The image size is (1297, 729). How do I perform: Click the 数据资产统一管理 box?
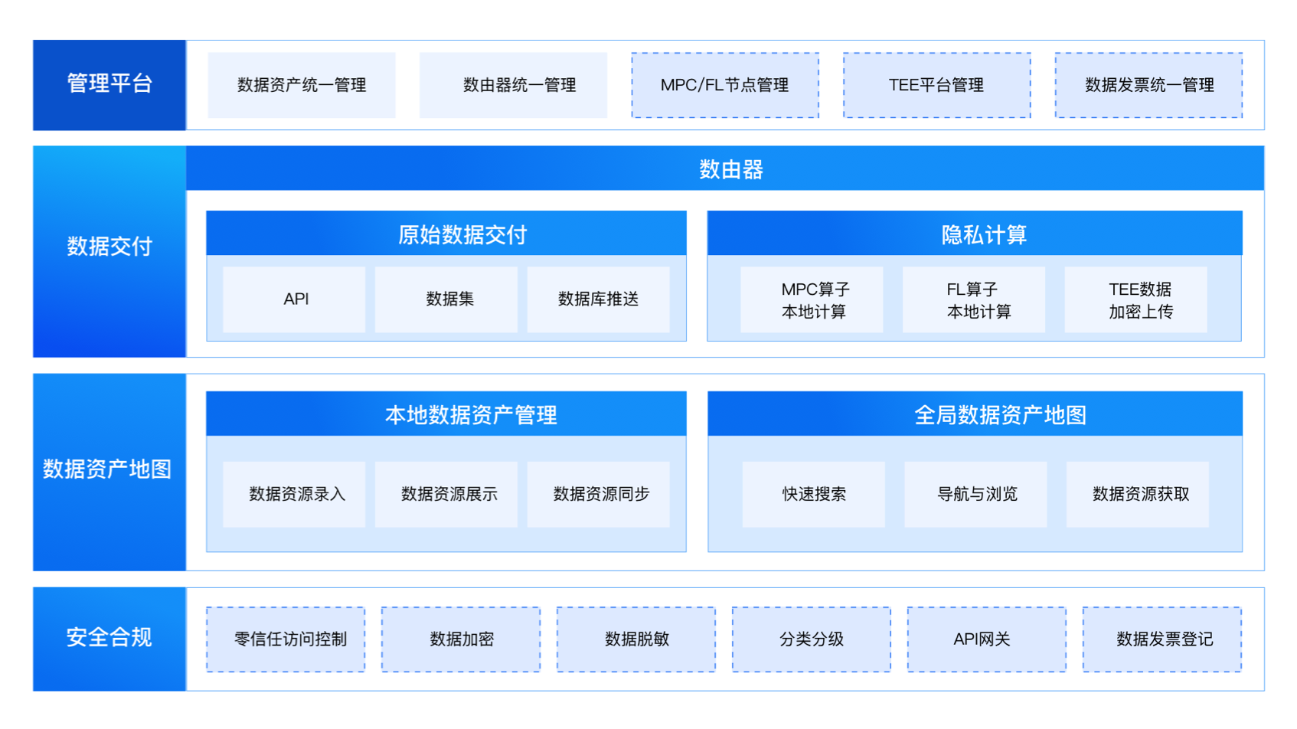click(302, 85)
